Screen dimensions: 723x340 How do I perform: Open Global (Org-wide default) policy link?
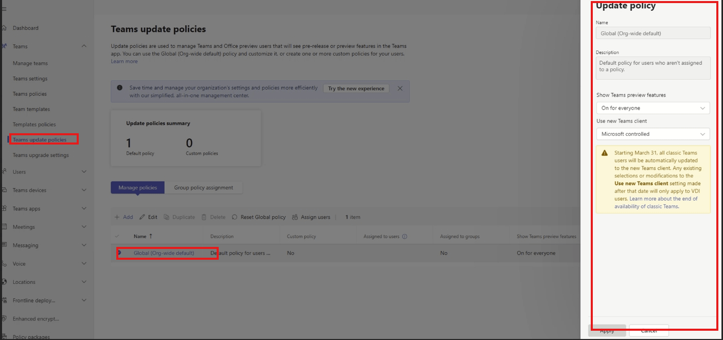(x=164, y=253)
